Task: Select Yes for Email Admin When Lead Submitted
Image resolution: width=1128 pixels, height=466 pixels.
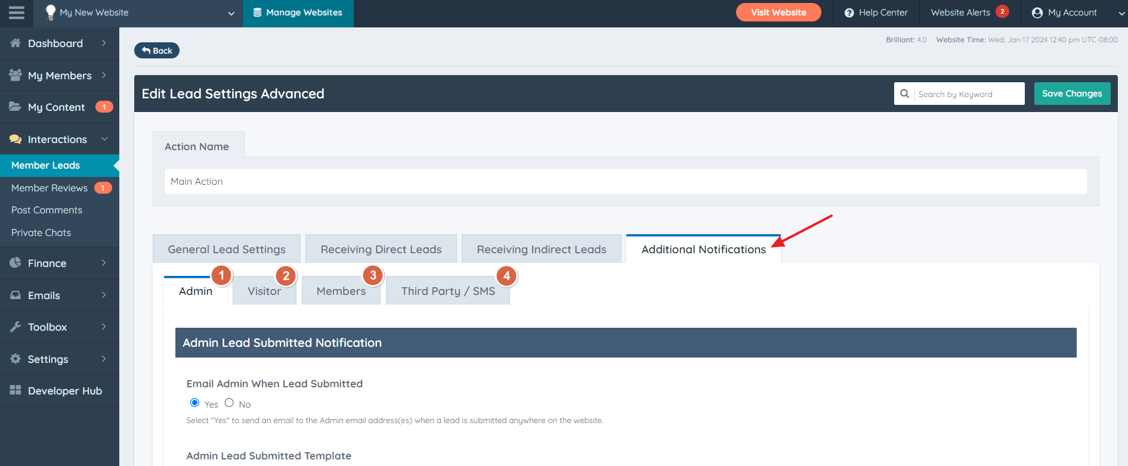Action: pos(194,403)
